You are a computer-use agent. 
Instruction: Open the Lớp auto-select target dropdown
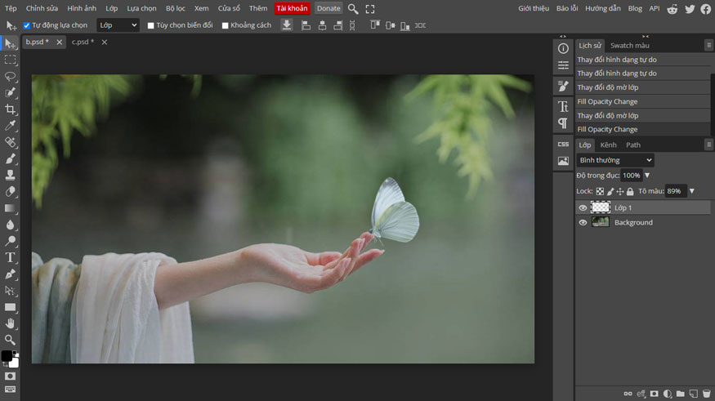[x=118, y=25]
